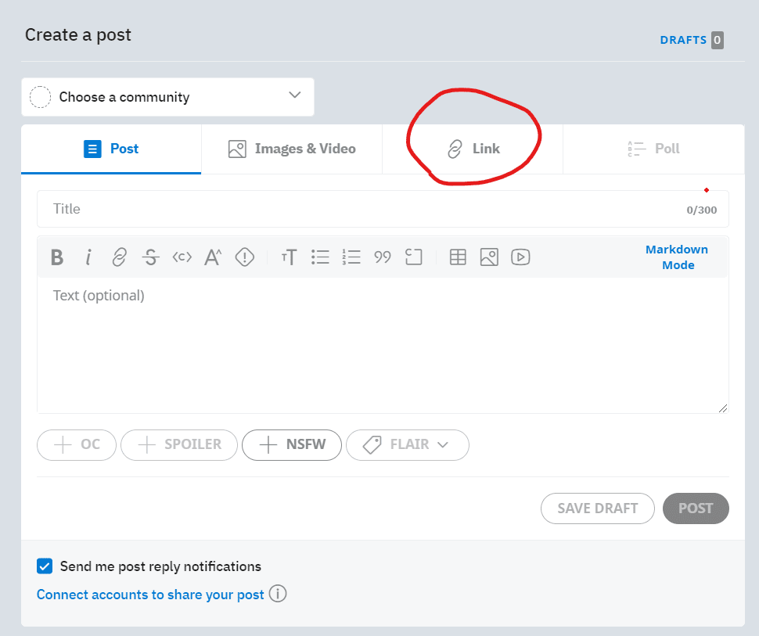Toggle the NSFW tag on
This screenshot has width=759, height=636.
292,444
